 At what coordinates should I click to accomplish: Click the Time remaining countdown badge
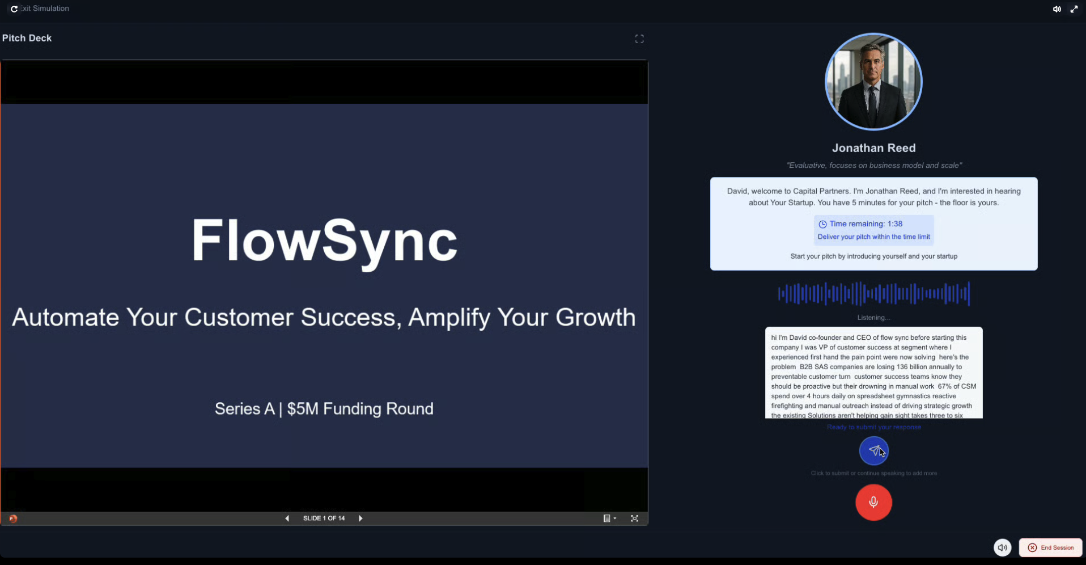873,230
